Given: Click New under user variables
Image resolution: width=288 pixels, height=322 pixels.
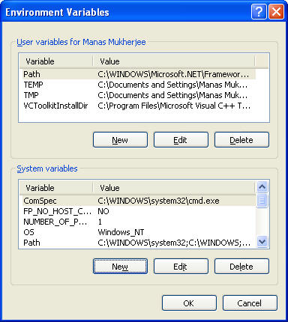Looking at the screenshot, I should click(x=120, y=140).
